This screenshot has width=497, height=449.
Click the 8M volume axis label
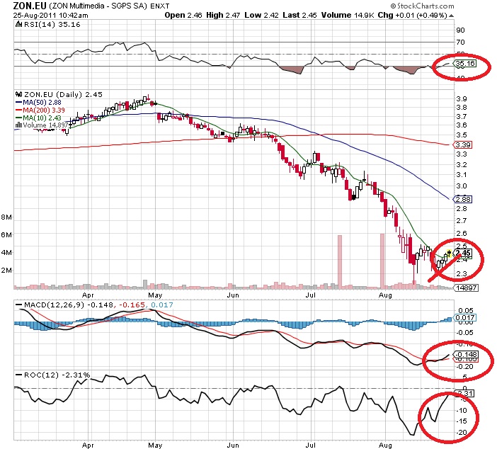pos(6,217)
